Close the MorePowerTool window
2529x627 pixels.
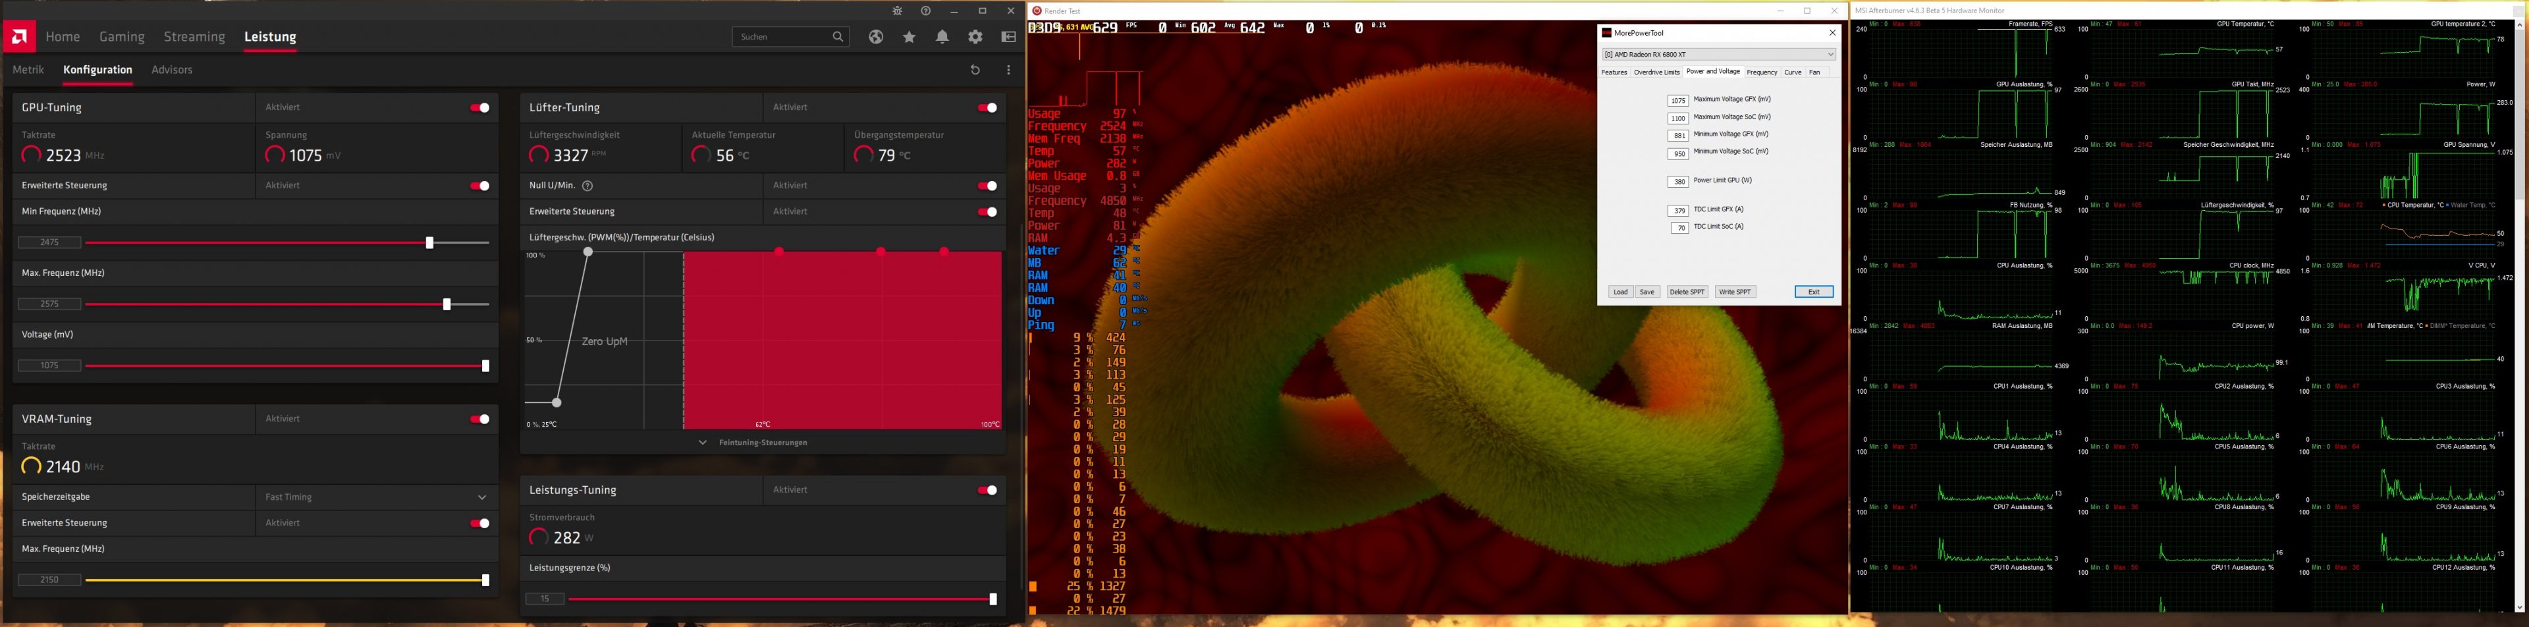click(x=1831, y=32)
